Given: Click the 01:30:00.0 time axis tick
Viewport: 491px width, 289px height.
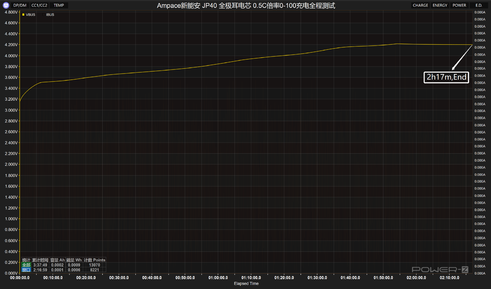Looking at the screenshot, I should [317, 278].
